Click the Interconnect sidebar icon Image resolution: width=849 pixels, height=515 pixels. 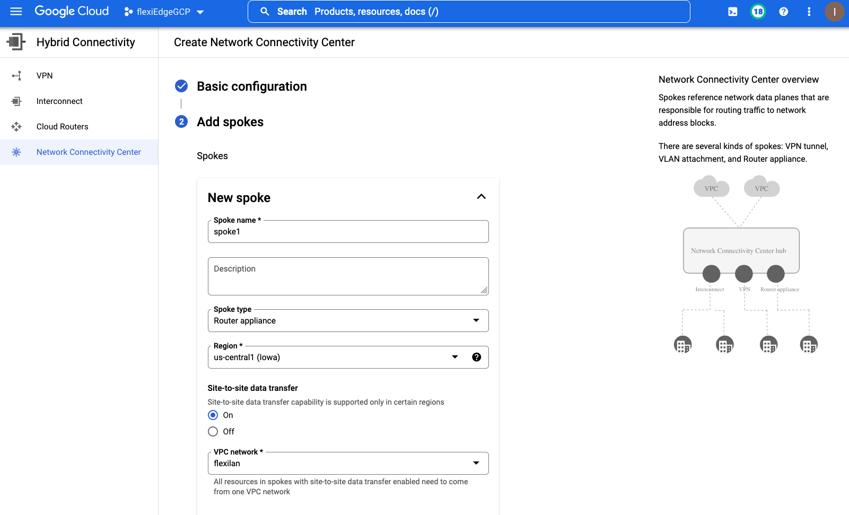[x=16, y=101]
